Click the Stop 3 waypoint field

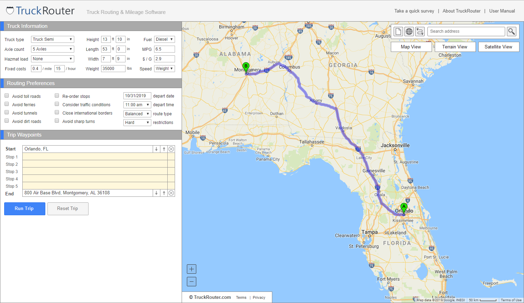point(95,171)
